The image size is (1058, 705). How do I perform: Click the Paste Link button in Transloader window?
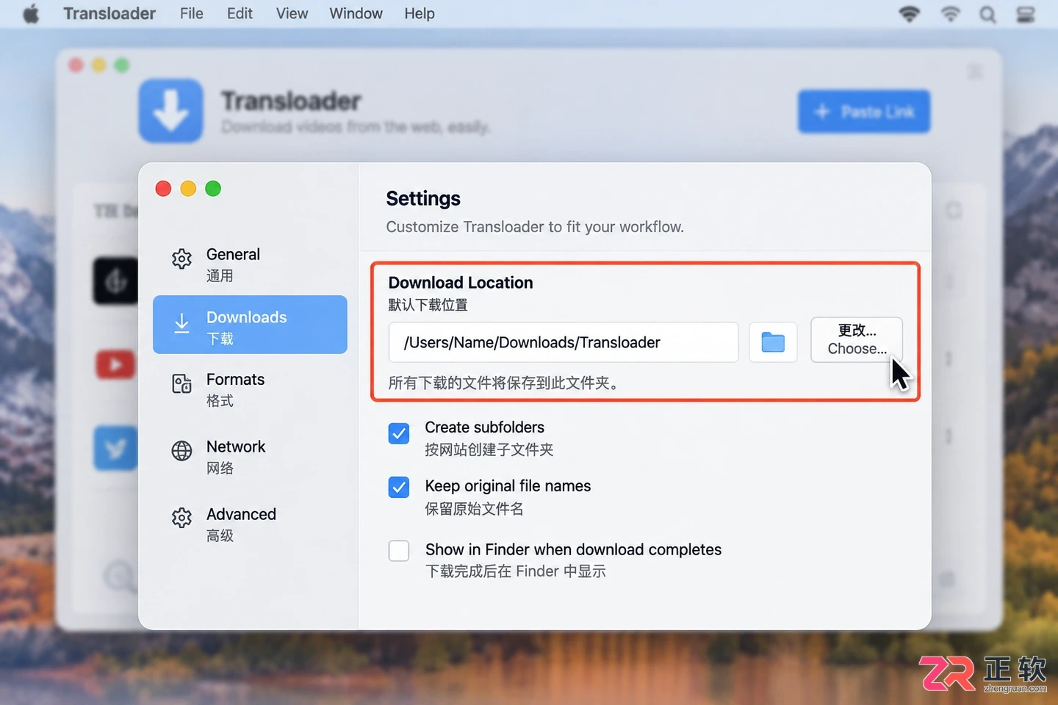tap(864, 112)
